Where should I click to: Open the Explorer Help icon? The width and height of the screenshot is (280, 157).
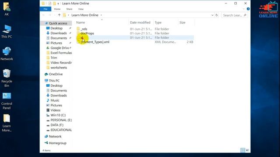pos(248,9)
